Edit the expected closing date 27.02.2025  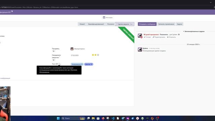click(75, 55)
